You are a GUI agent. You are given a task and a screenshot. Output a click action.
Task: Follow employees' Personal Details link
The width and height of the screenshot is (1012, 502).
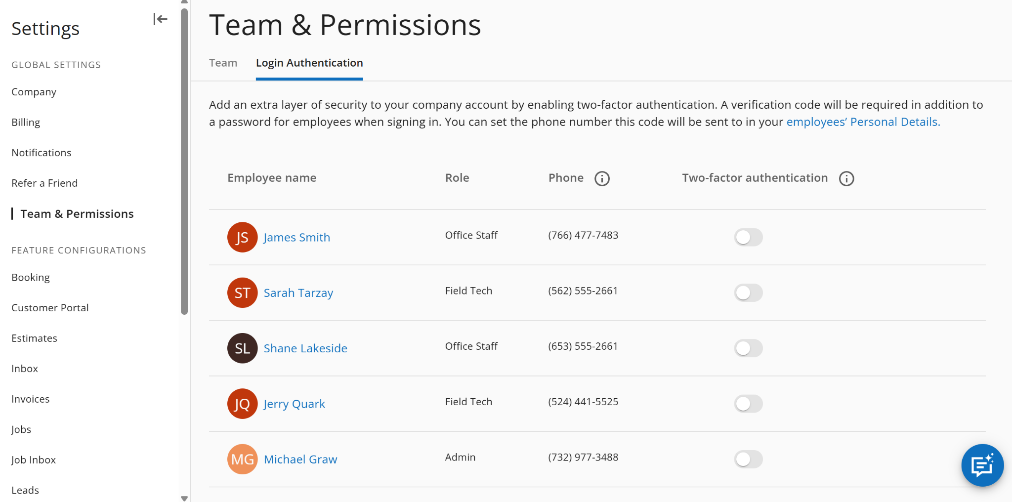863,122
